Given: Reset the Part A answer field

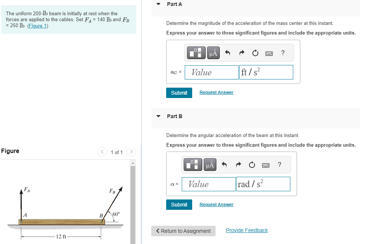Looking at the screenshot, I should [255, 52].
